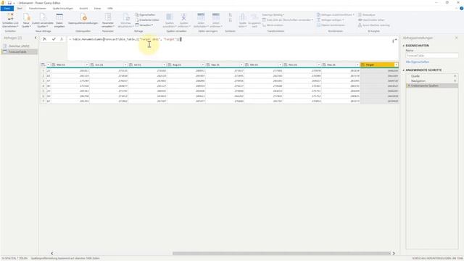Confirm formula with checkmark icon
Viewport: 464px width, 261px height.
54,39
